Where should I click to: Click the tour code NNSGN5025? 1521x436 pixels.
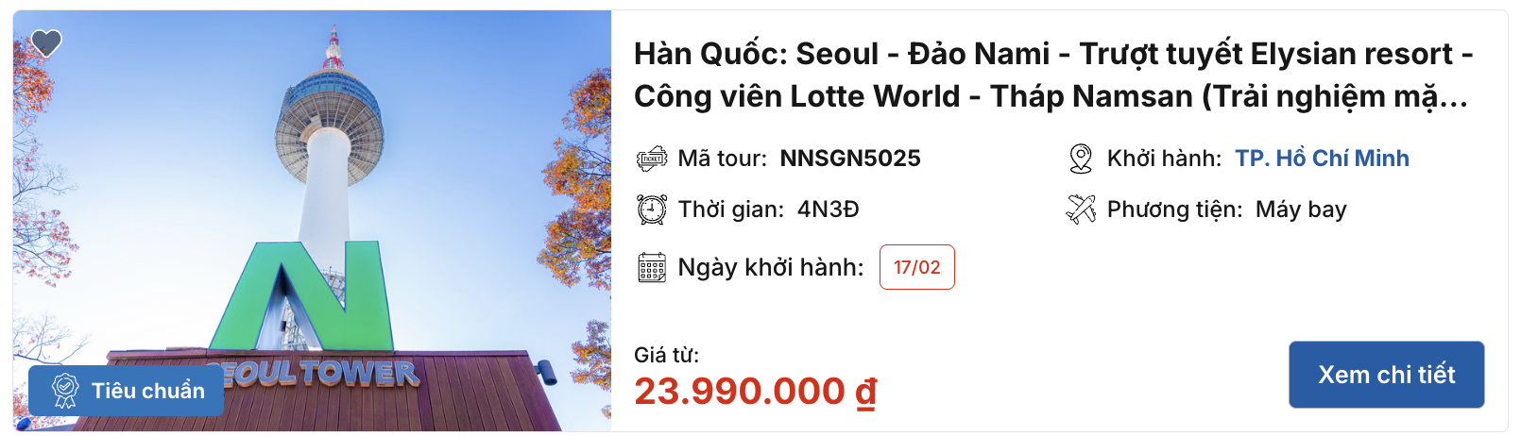click(x=850, y=159)
